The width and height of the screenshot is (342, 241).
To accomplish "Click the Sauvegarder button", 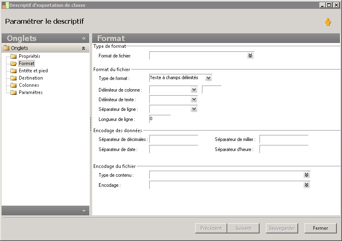I will (x=282, y=228).
